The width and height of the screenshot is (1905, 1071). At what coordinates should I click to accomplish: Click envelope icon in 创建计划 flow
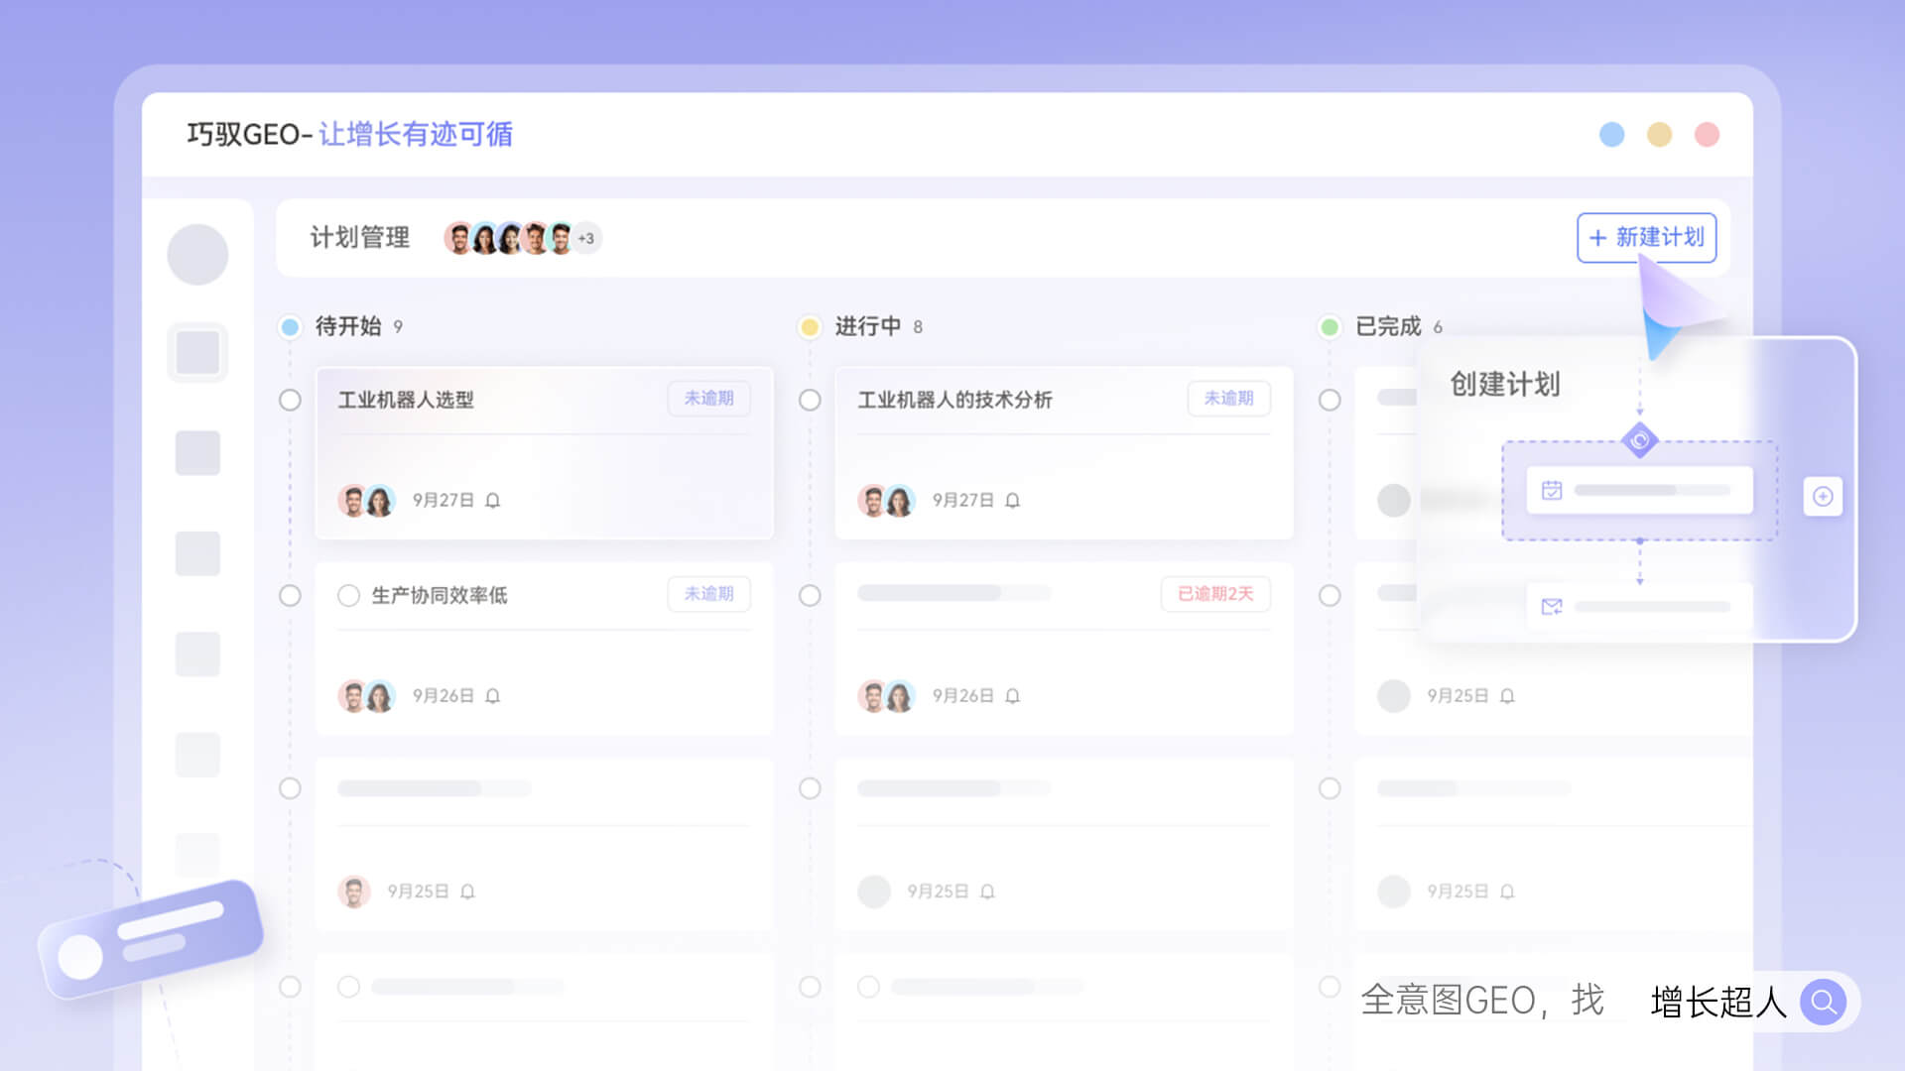(x=1552, y=607)
